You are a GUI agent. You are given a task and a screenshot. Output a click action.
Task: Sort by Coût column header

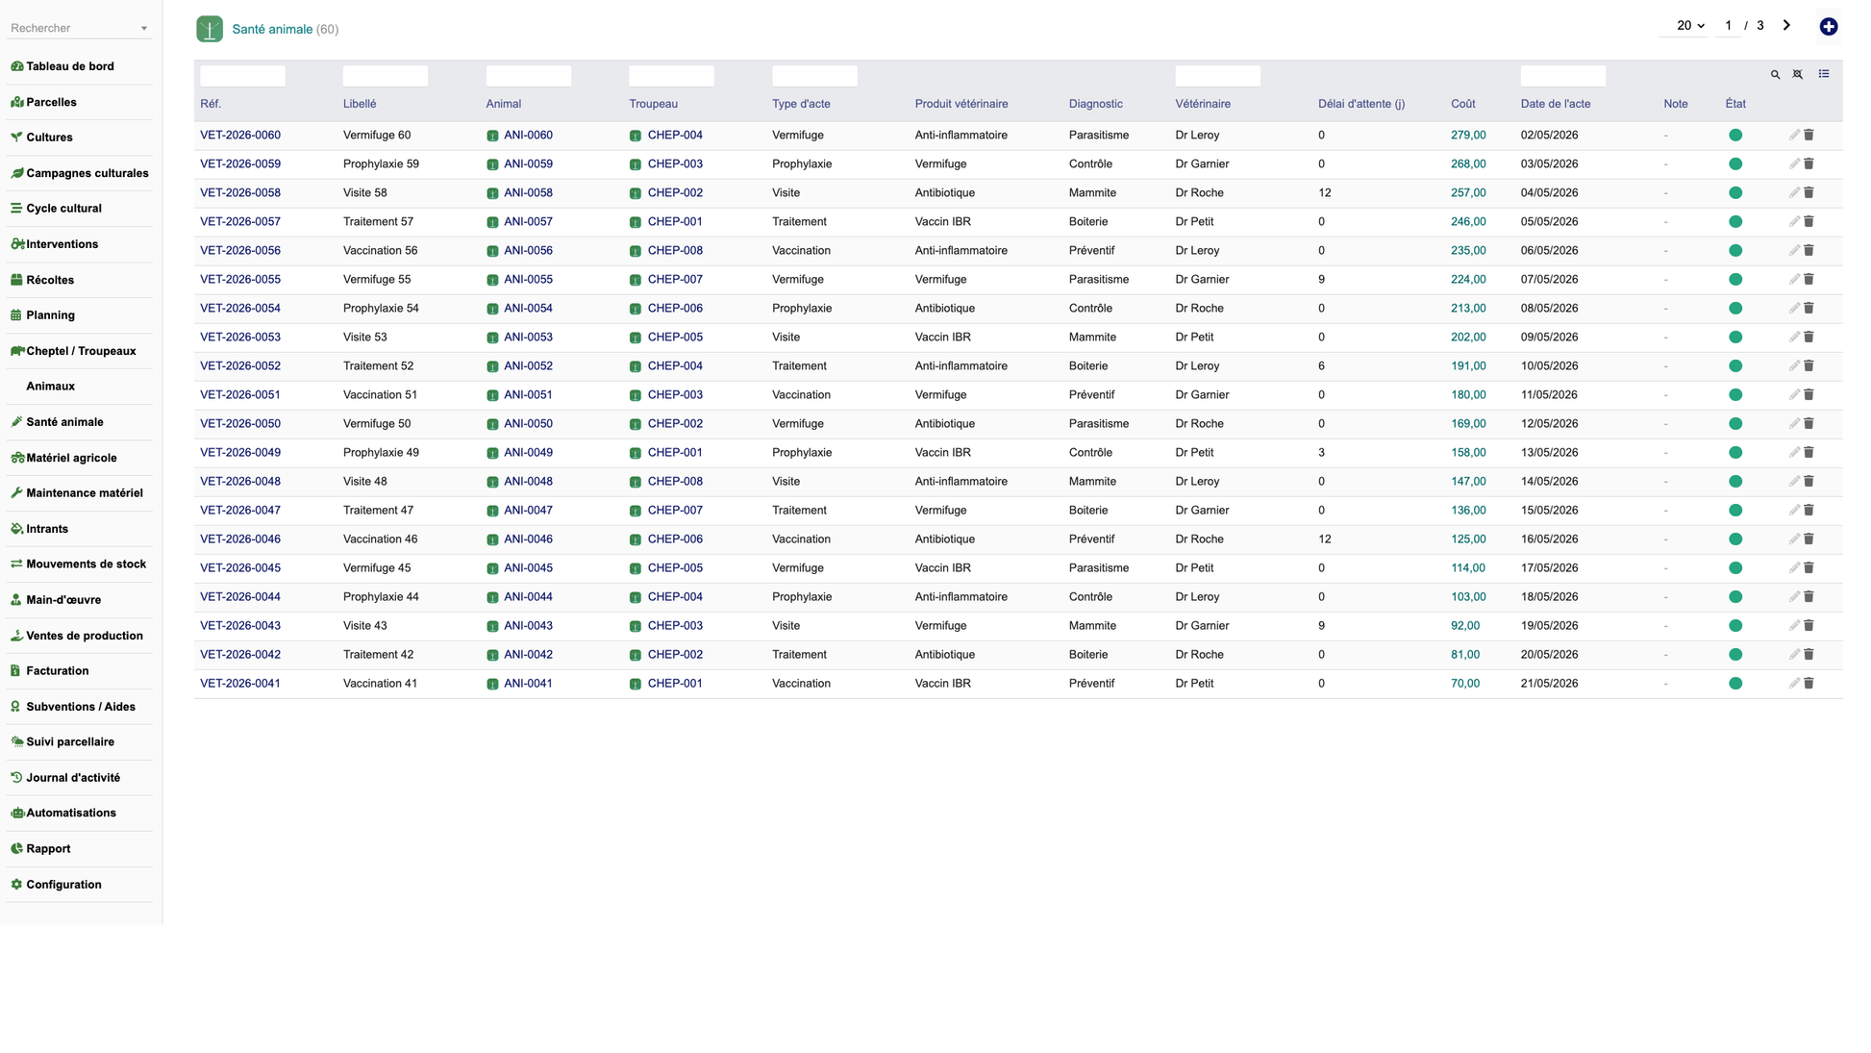1462,104
